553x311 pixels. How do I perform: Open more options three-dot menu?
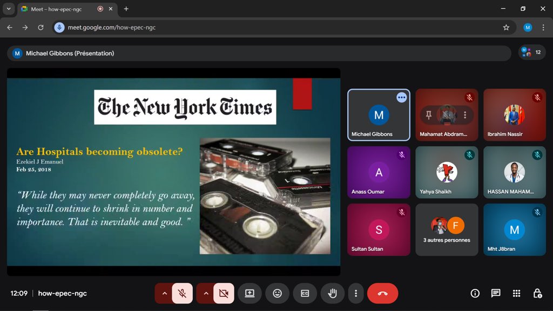tap(356, 293)
